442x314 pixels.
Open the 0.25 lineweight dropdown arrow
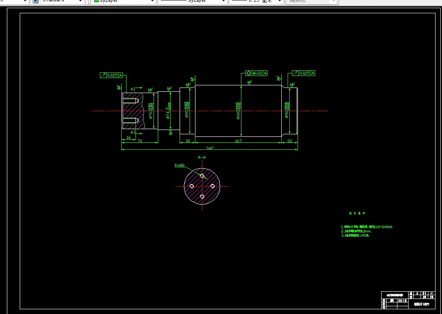tap(280, 1)
